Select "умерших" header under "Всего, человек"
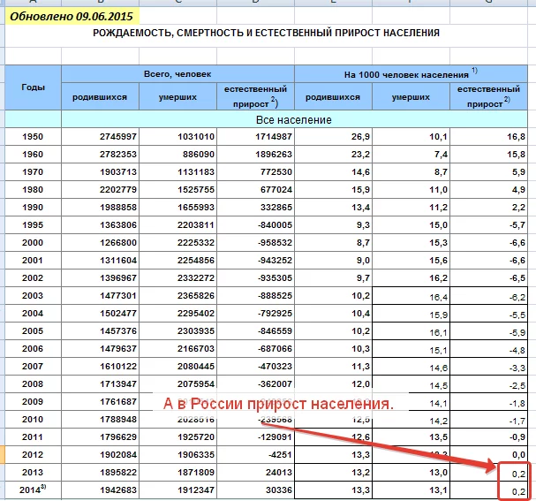Image resolution: width=536 pixels, height=501 pixels. pyautogui.click(x=177, y=97)
